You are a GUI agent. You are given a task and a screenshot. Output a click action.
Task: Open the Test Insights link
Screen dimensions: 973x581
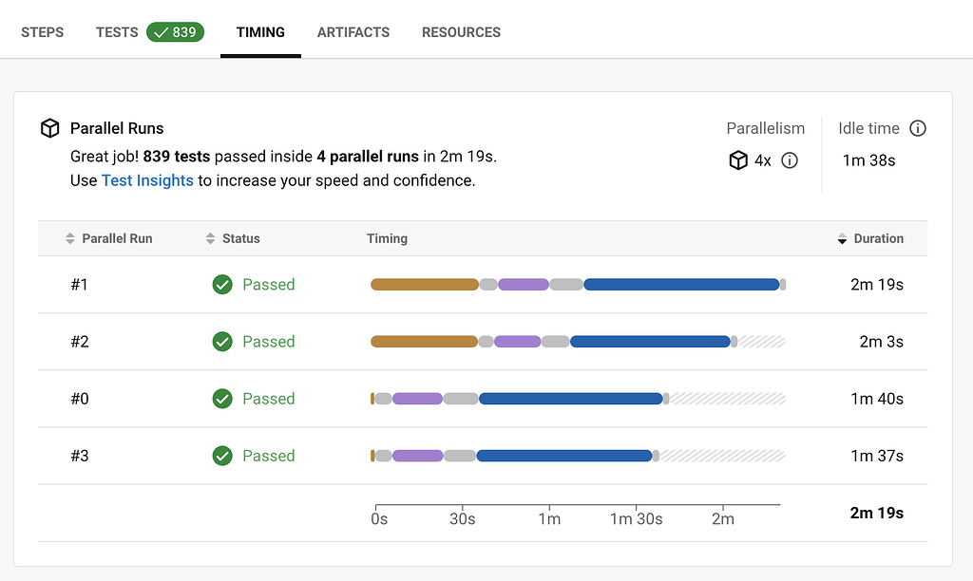[x=147, y=180]
